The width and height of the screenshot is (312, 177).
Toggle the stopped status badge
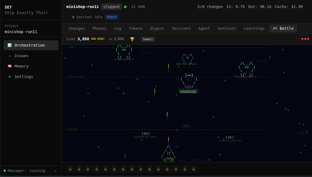pos(111,7)
